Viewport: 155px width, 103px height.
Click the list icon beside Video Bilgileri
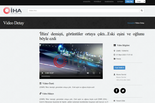coord(114,45)
